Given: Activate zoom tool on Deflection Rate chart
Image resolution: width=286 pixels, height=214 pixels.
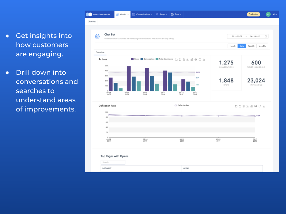Looking at the screenshot, I should click(236, 106).
